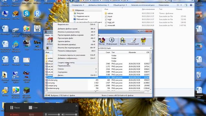Image resolution: width=206 pixels, height=116 pixels.
Task: Click the recorder speaker volume icon
Action: [x=63, y=114]
